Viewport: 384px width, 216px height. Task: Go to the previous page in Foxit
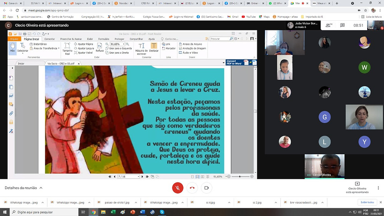click(114, 176)
